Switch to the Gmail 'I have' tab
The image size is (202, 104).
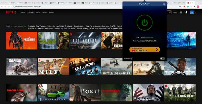click(x=28, y=3)
